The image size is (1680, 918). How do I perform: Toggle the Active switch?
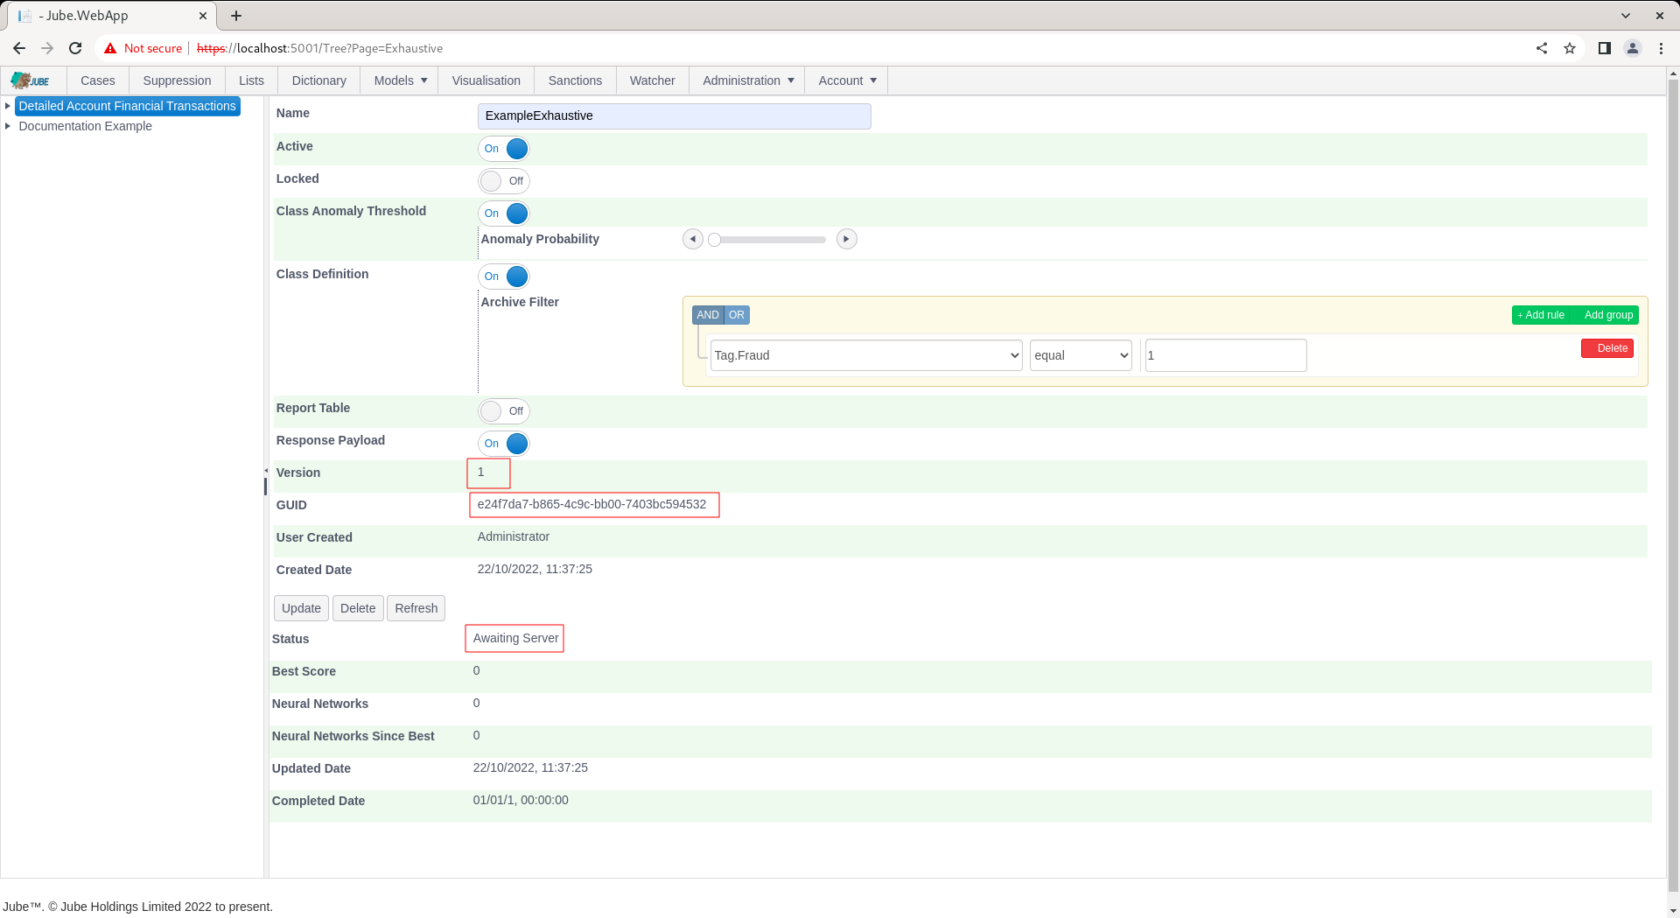(504, 149)
